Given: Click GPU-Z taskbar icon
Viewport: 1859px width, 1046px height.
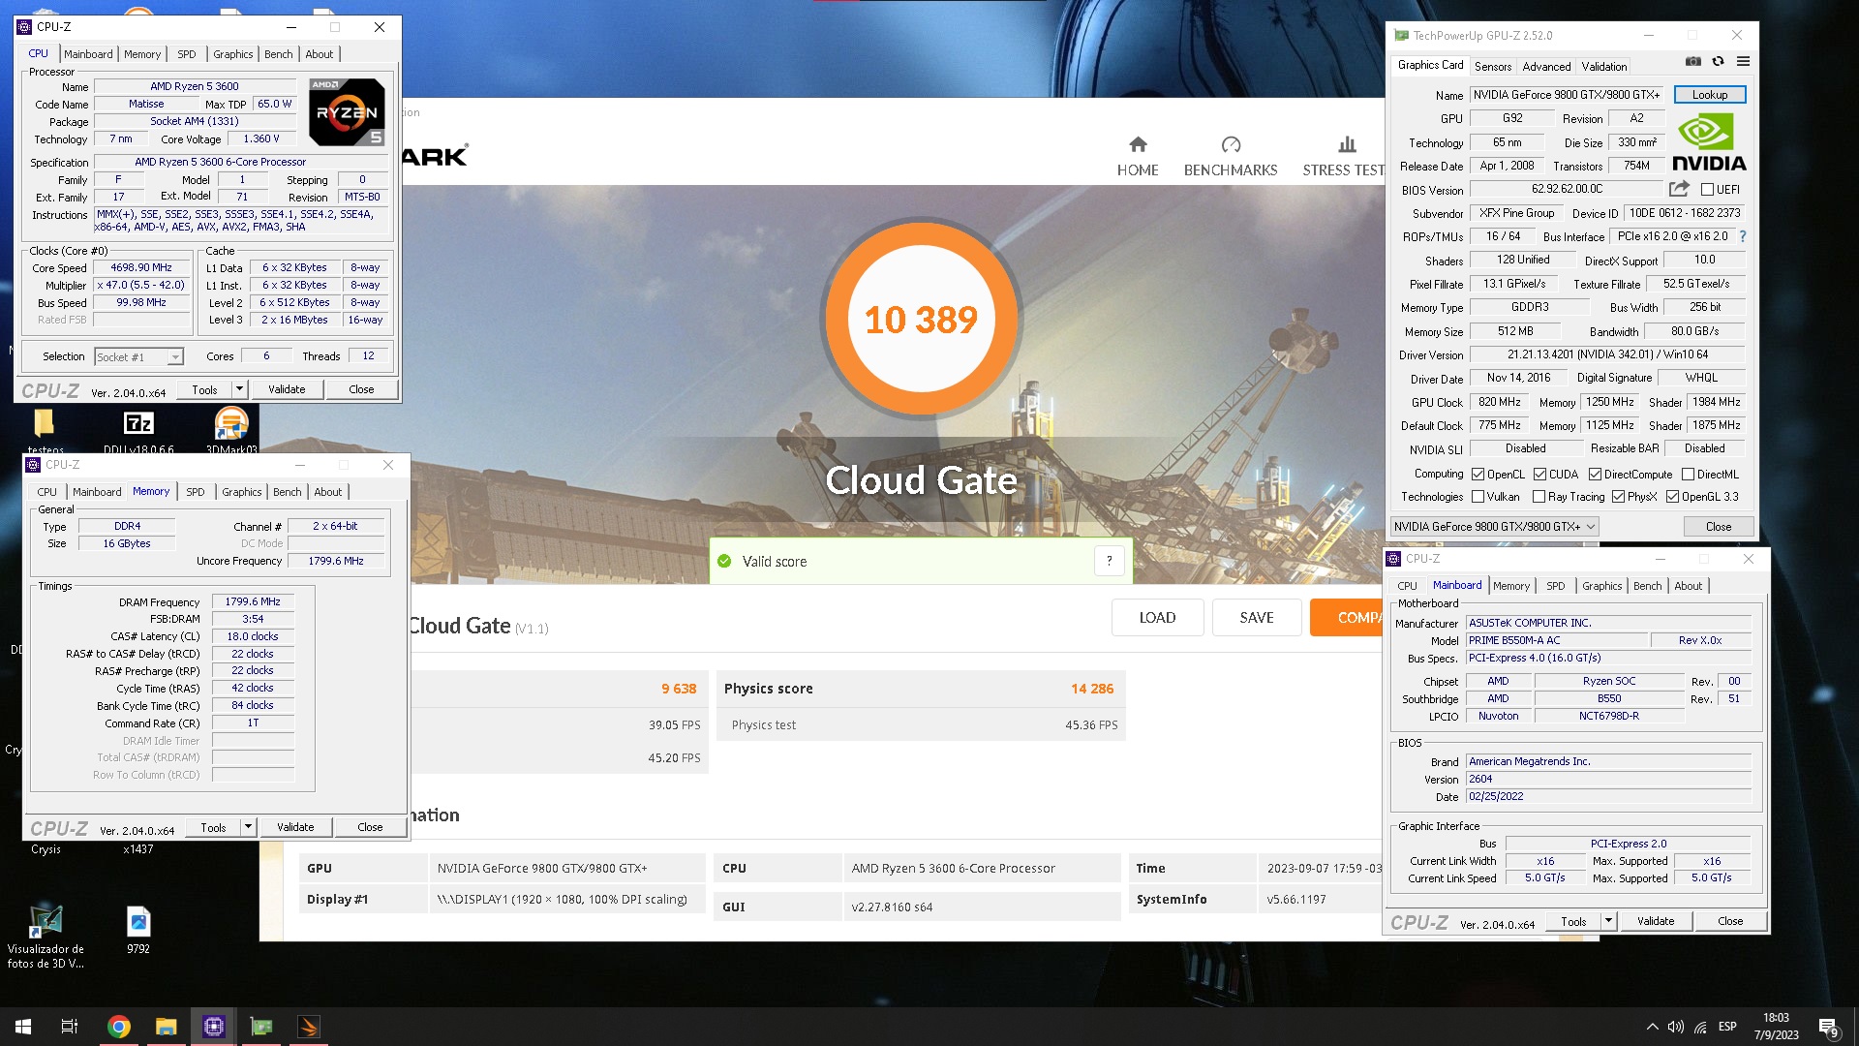Looking at the screenshot, I should pos(261,1027).
